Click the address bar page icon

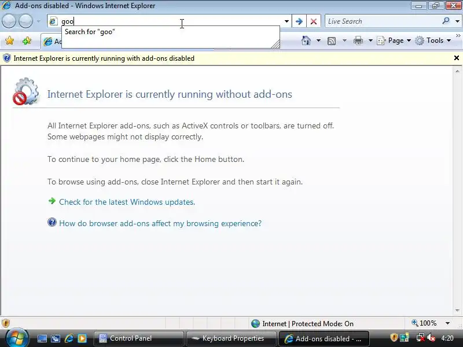click(x=53, y=21)
